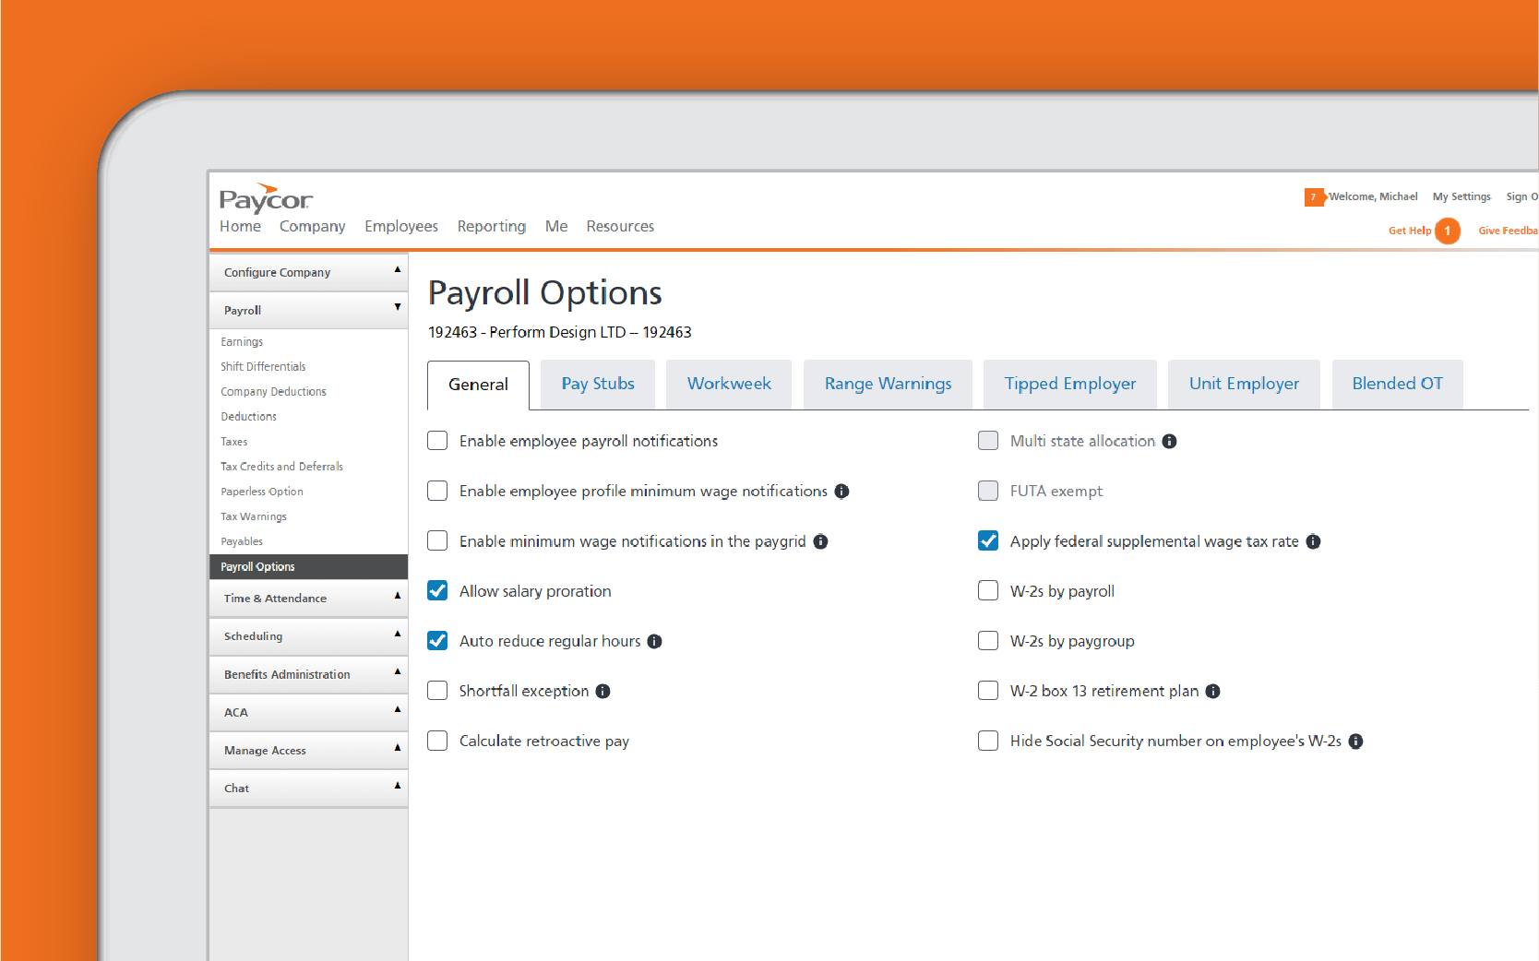This screenshot has width=1539, height=961.
Task: Open the Blended OT tab
Action: (1397, 384)
